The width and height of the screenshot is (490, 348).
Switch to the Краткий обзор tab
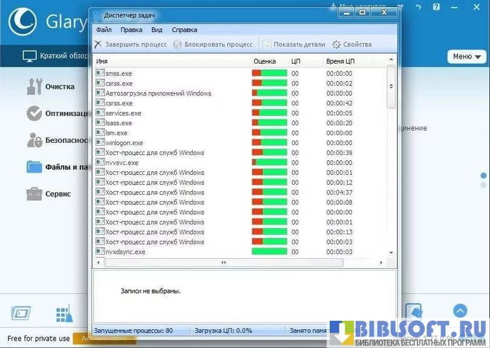tap(56, 56)
